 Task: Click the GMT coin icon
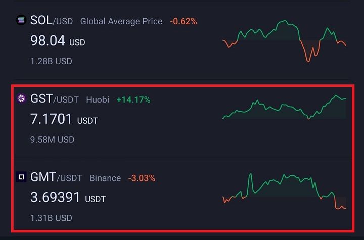point(21,177)
